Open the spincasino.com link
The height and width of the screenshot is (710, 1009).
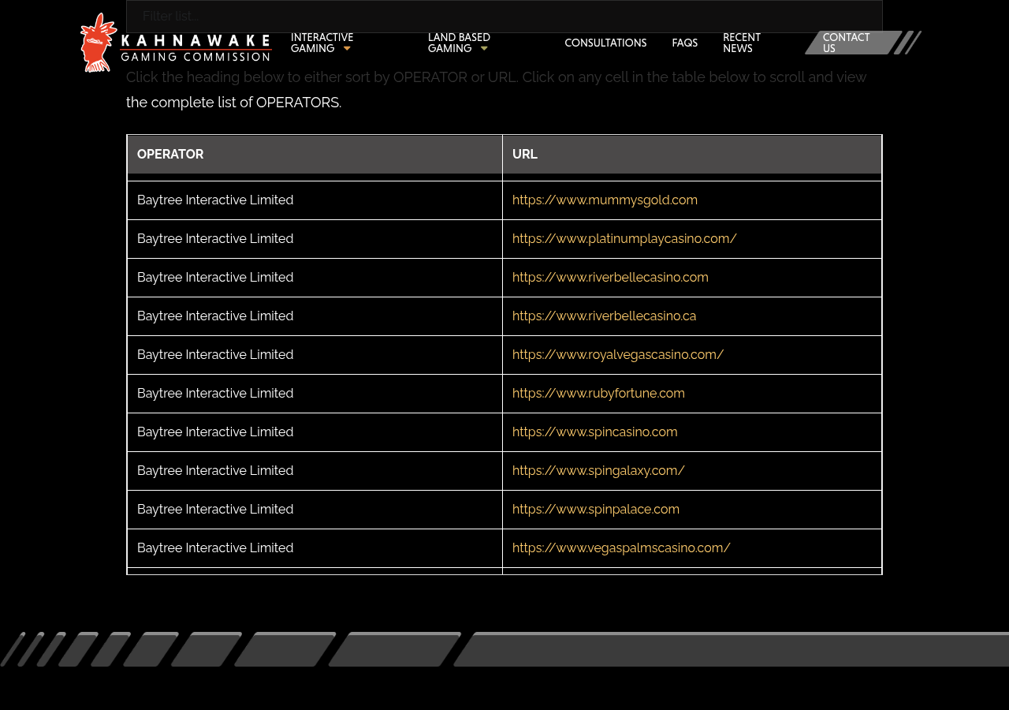click(x=594, y=432)
